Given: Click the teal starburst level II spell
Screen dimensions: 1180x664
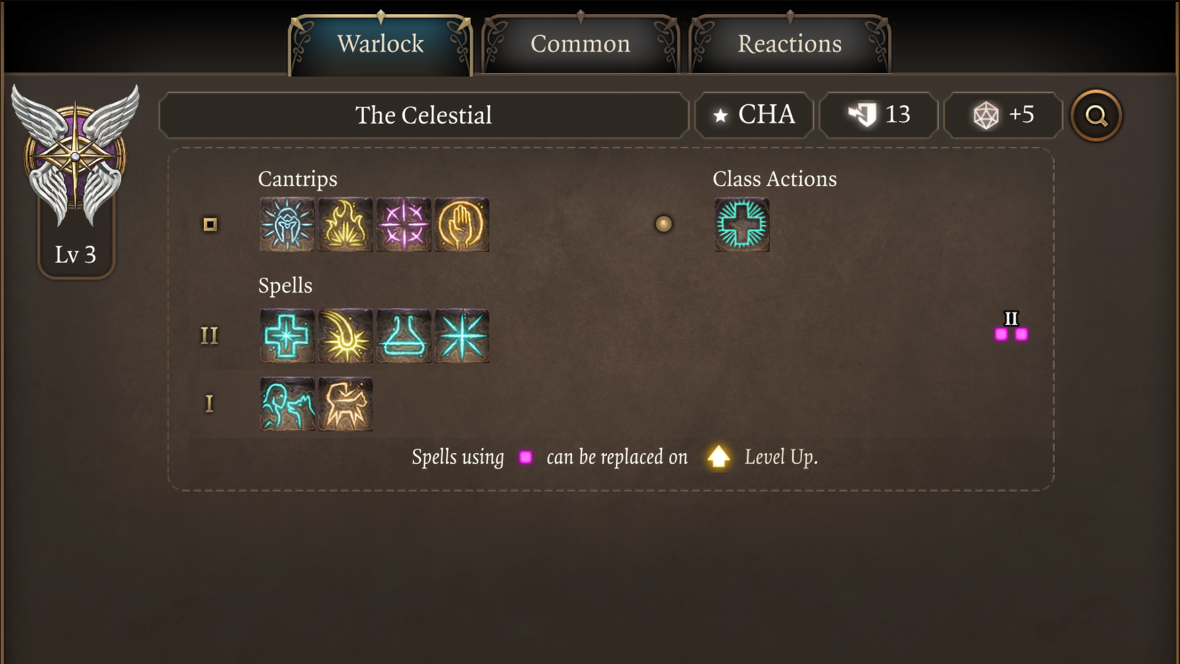Looking at the screenshot, I should 462,336.
